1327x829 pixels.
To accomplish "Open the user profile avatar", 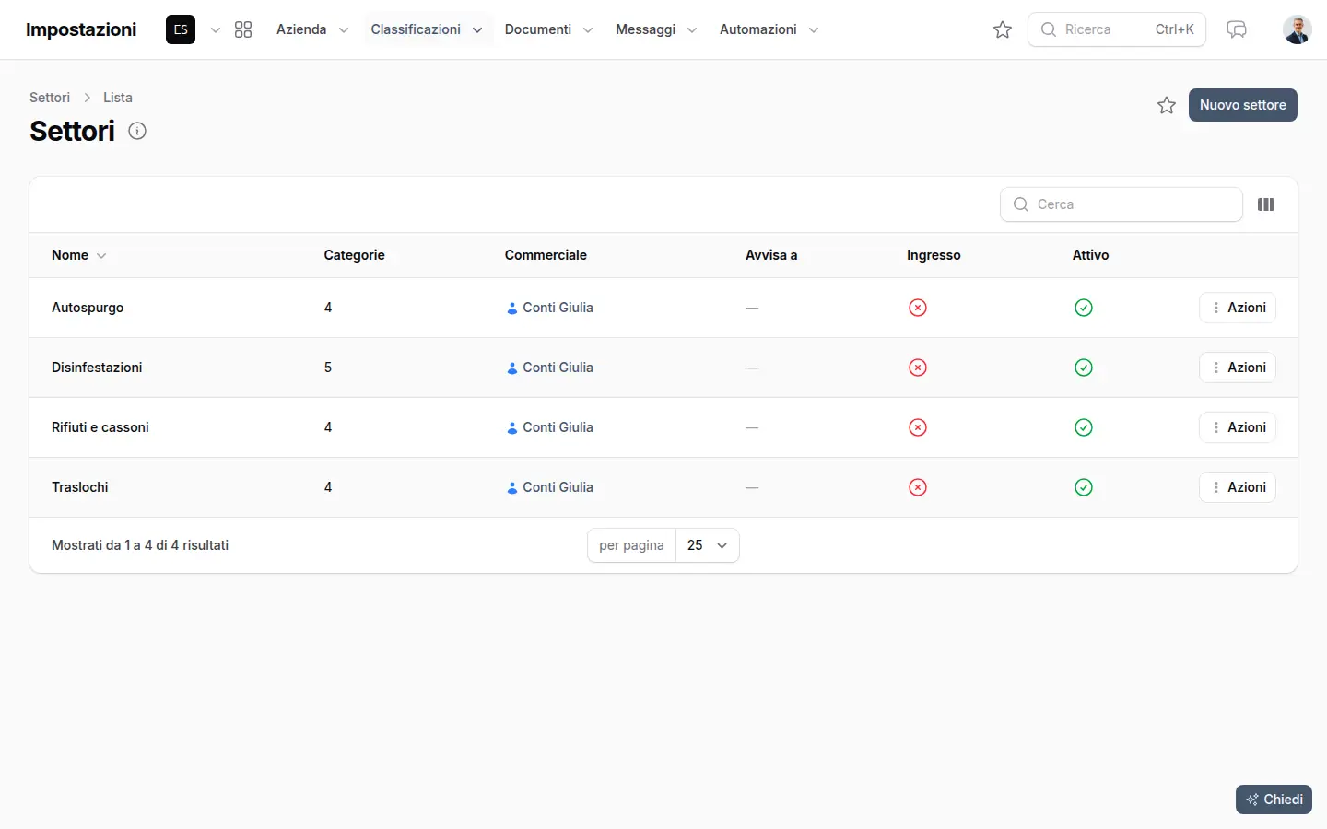I will tap(1298, 29).
